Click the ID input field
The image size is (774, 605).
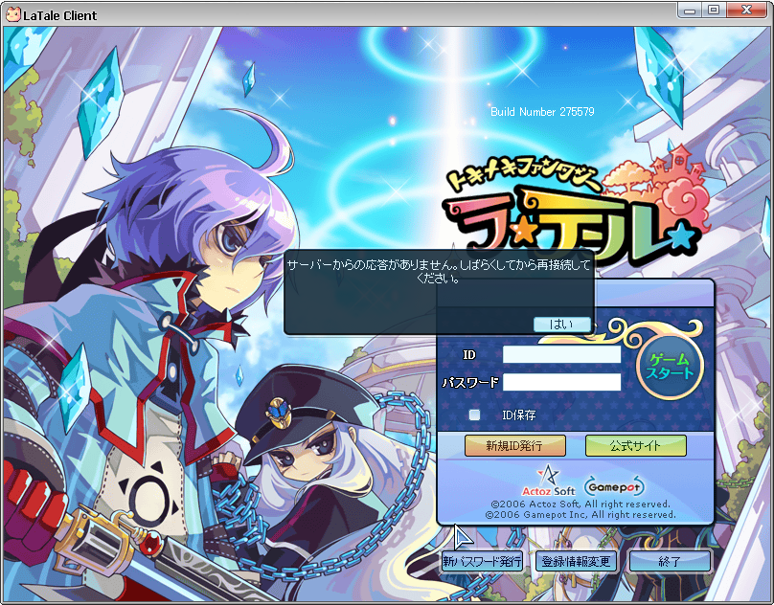(561, 354)
